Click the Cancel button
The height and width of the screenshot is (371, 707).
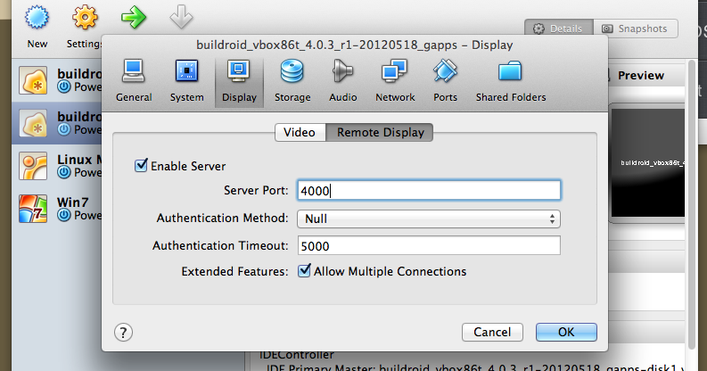[x=492, y=333]
